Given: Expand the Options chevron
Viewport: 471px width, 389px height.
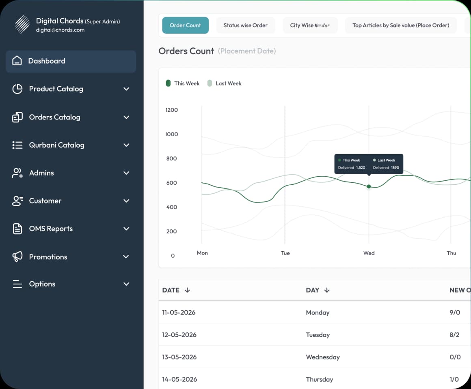Looking at the screenshot, I should coord(126,284).
